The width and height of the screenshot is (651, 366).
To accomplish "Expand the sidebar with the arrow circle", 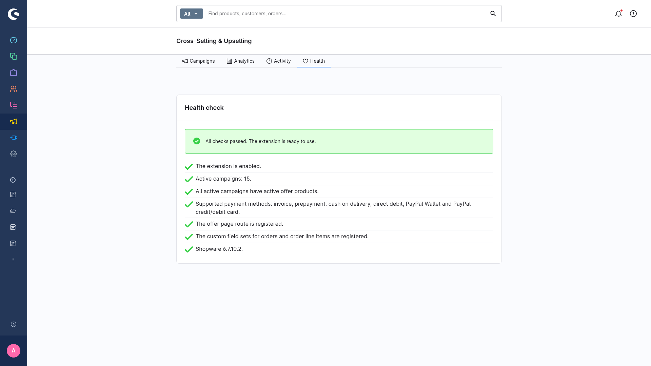I will [x=14, y=324].
